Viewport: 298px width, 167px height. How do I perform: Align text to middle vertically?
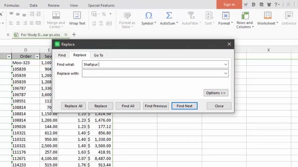click(x=18, y=14)
